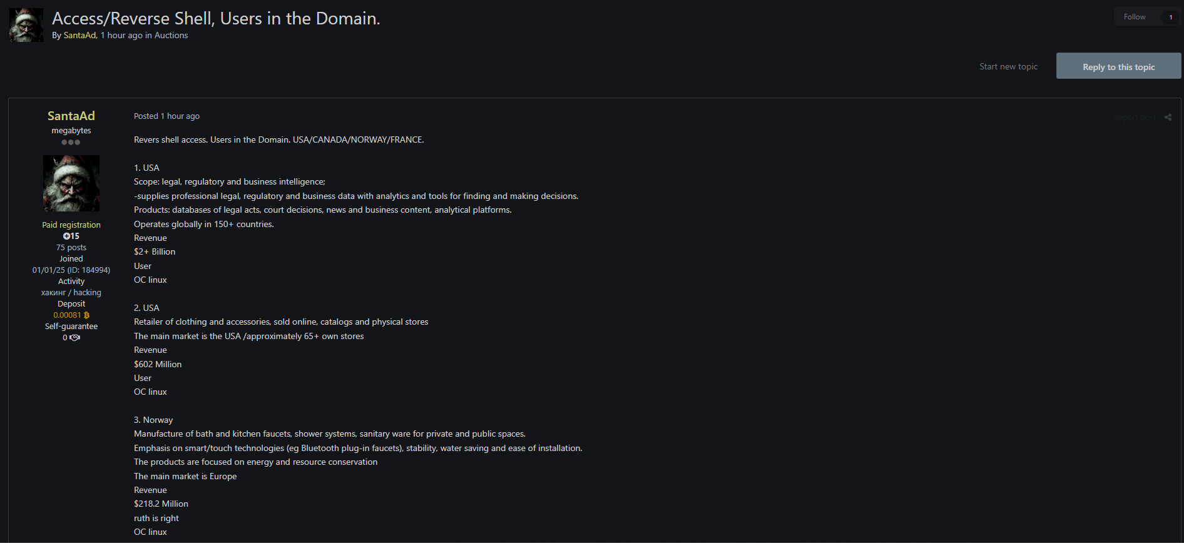Click the follower count badge next to Follow
The width and height of the screenshot is (1184, 543).
click(1170, 17)
